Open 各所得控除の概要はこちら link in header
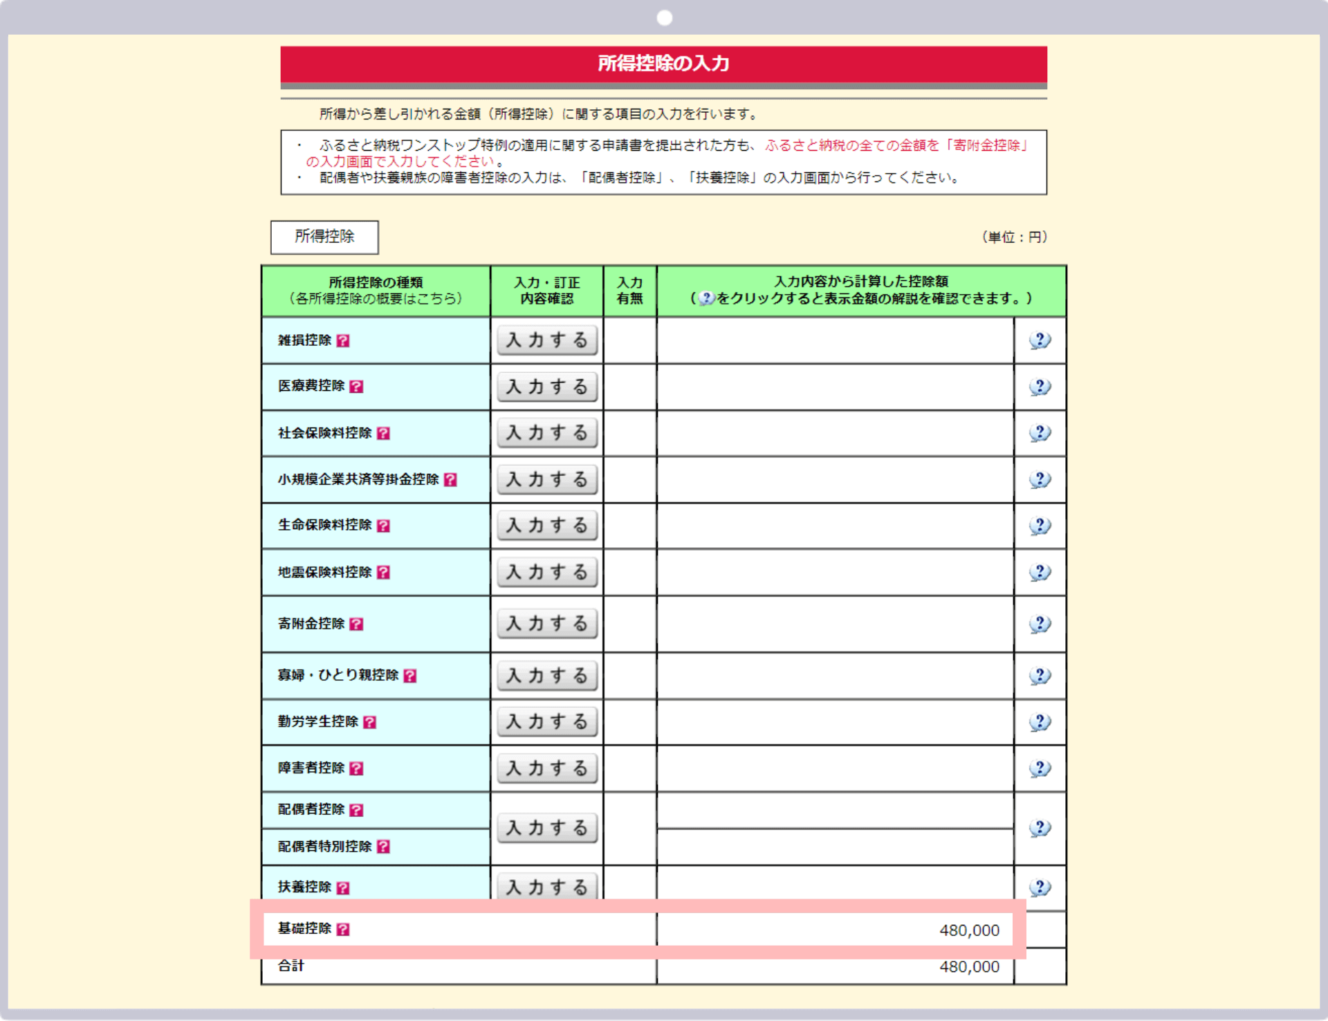The height and width of the screenshot is (1021, 1328). pyautogui.click(x=376, y=299)
